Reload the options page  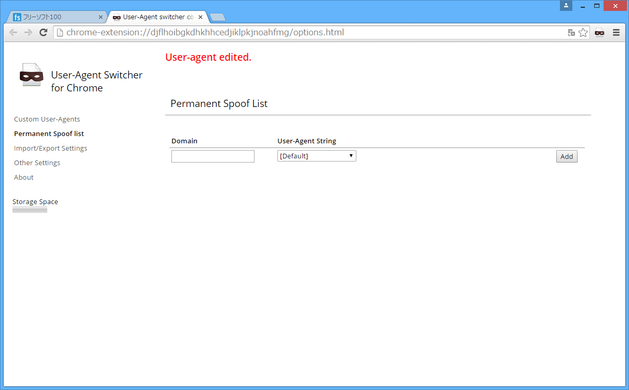(44, 32)
